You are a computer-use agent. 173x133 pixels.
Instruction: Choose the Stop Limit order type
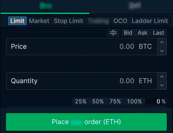pos(69,21)
